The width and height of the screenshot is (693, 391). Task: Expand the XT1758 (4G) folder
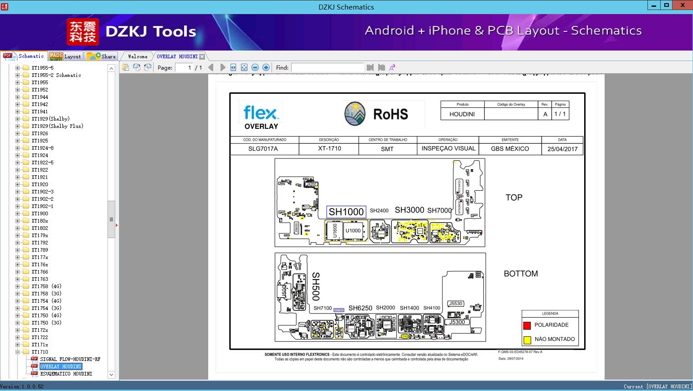point(18,286)
